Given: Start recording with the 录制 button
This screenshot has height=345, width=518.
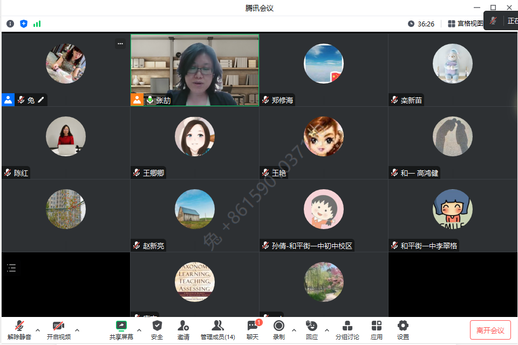Looking at the screenshot, I should click(x=279, y=329).
